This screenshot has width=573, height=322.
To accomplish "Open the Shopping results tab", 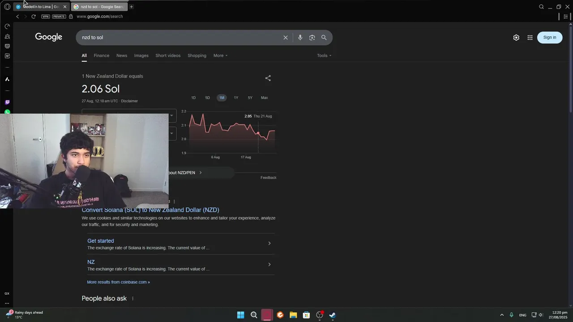I will (197, 55).
